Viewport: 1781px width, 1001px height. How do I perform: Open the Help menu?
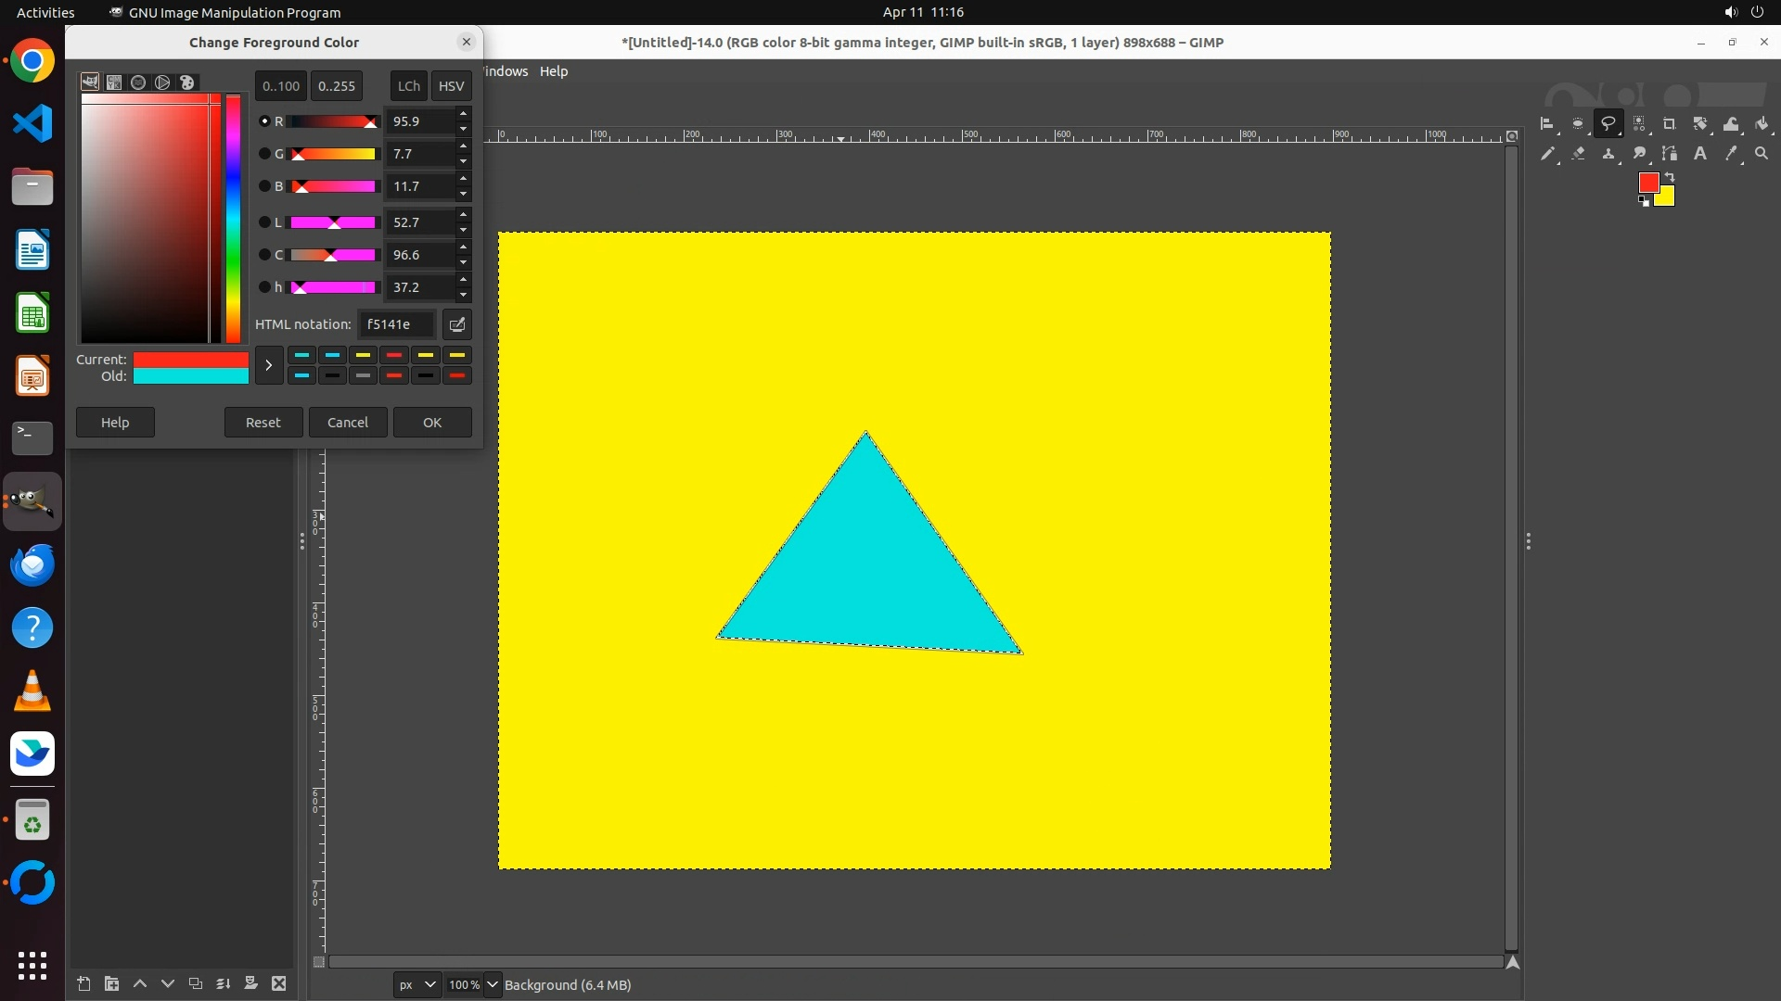(x=554, y=71)
